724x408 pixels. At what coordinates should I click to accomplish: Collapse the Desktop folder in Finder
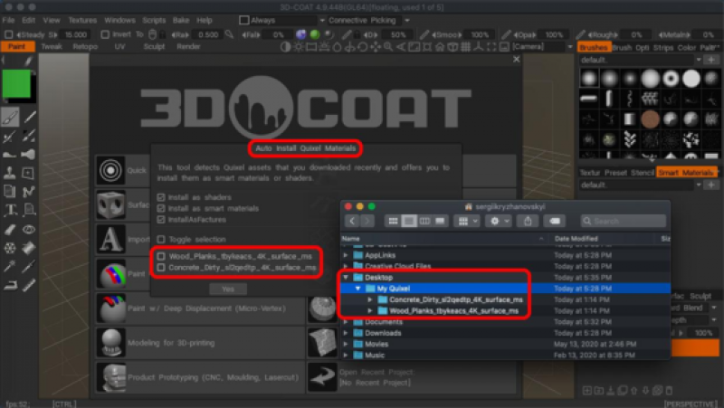coord(346,278)
